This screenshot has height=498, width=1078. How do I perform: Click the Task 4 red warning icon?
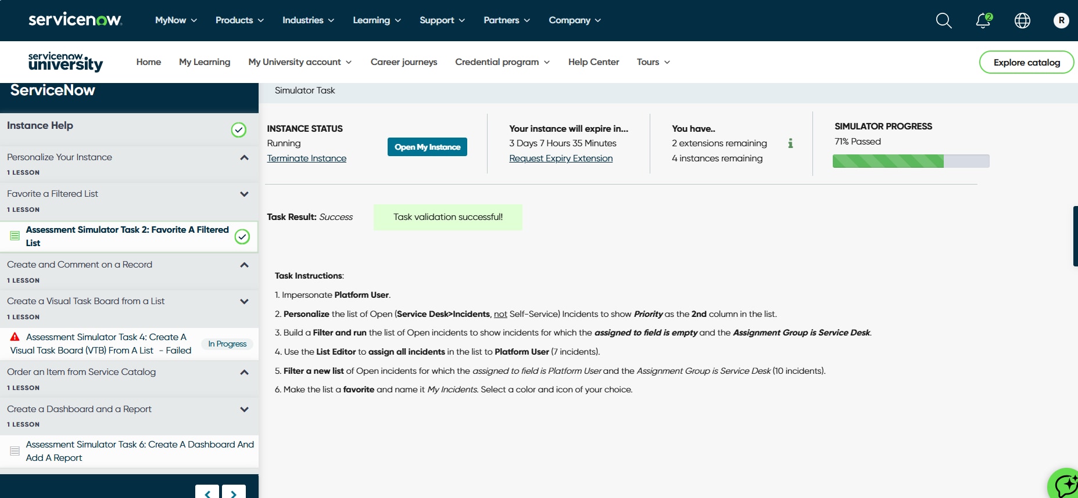pos(15,337)
